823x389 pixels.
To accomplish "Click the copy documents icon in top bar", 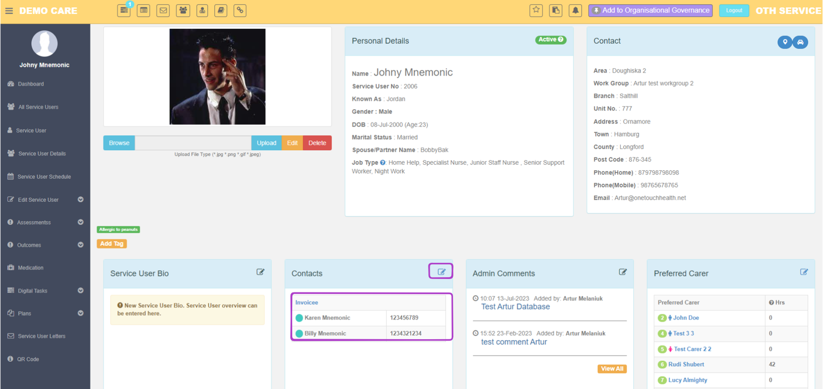I will tap(556, 10).
